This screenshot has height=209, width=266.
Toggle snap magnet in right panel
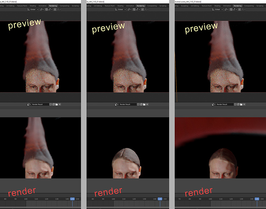[231, 10]
